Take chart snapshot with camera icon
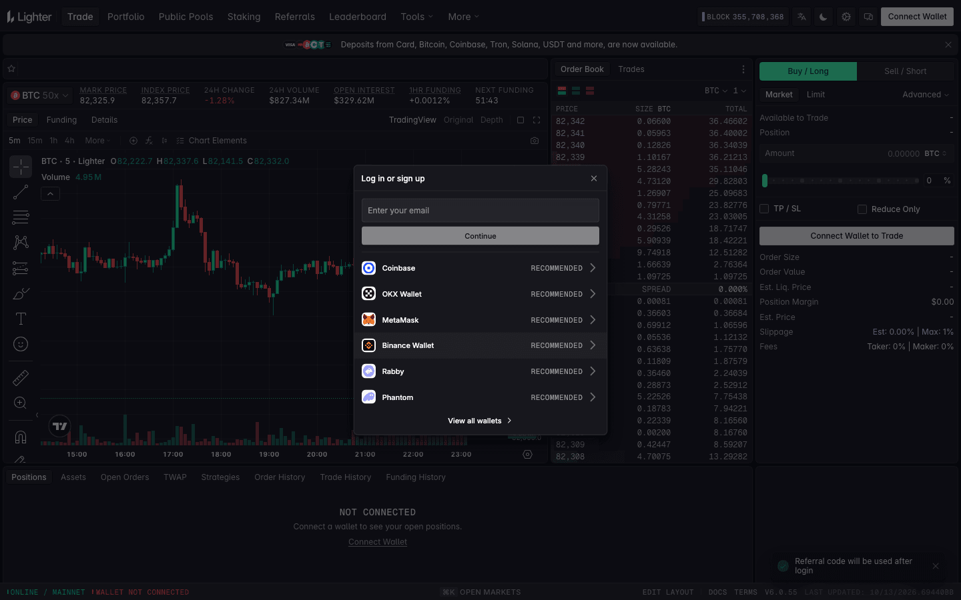This screenshot has height=600, width=961. (x=535, y=141)
